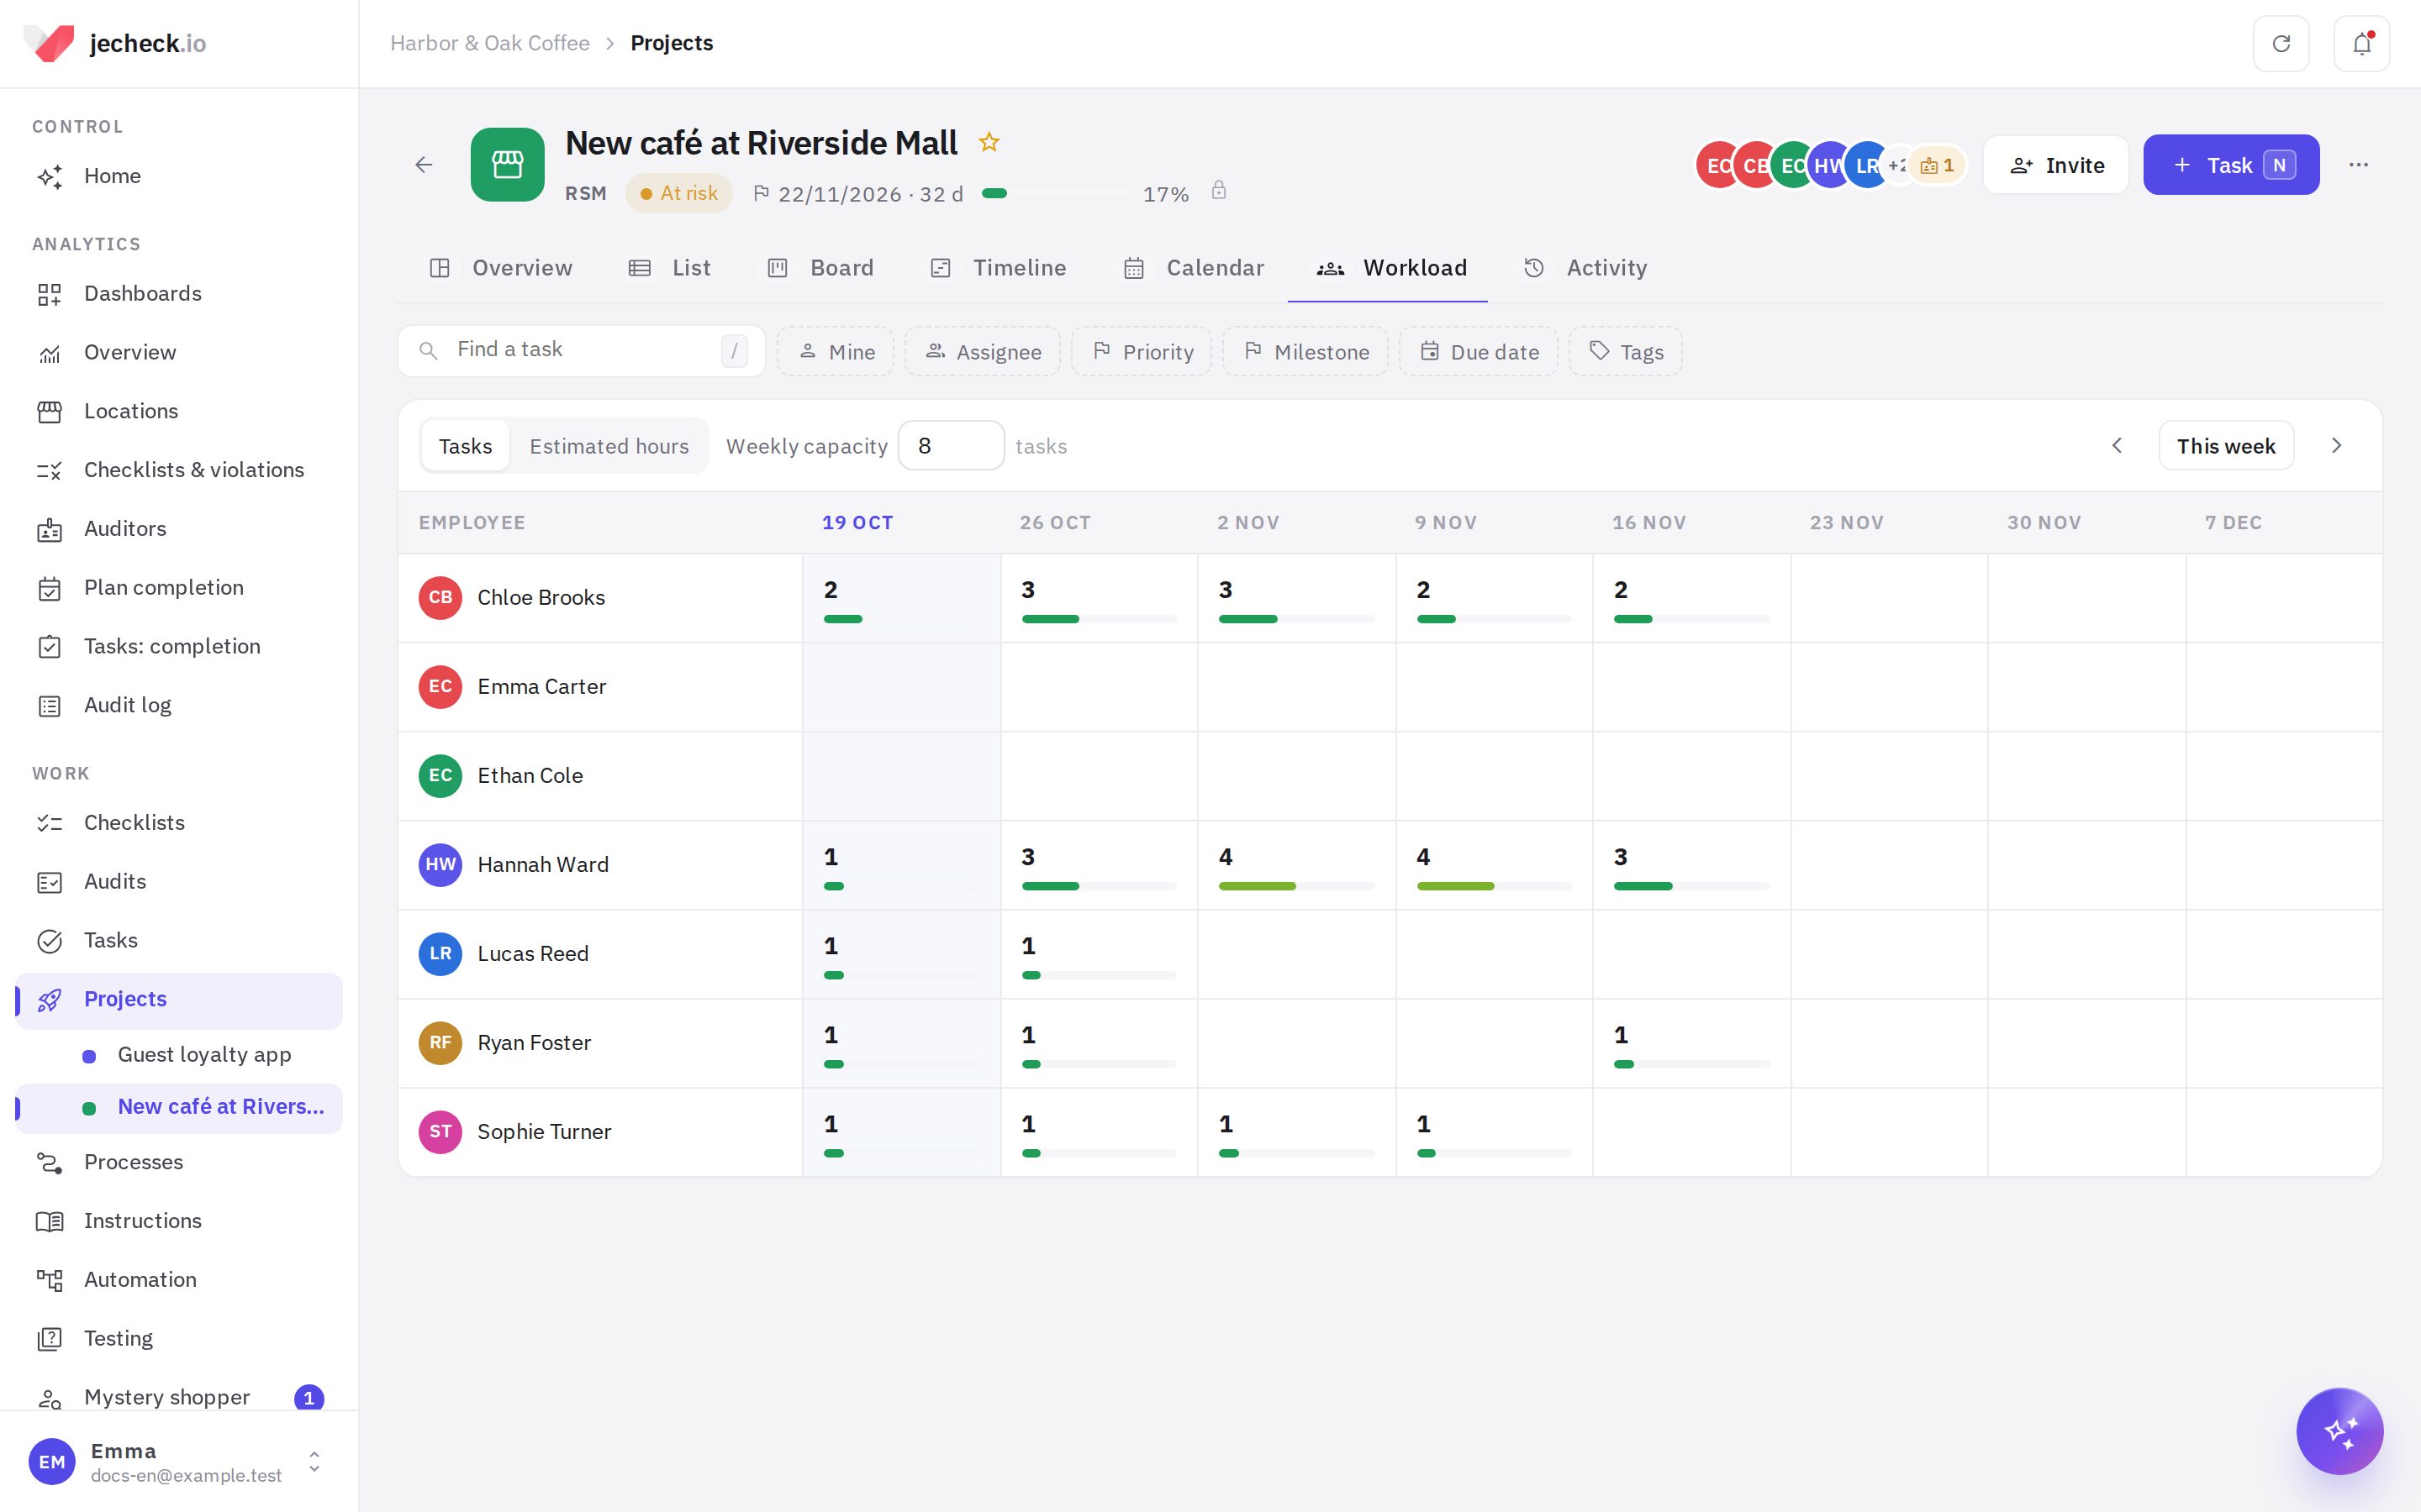Click the Chloe Brooks CB avatar
2421x1512 pixels.
[x=440, y=598]
